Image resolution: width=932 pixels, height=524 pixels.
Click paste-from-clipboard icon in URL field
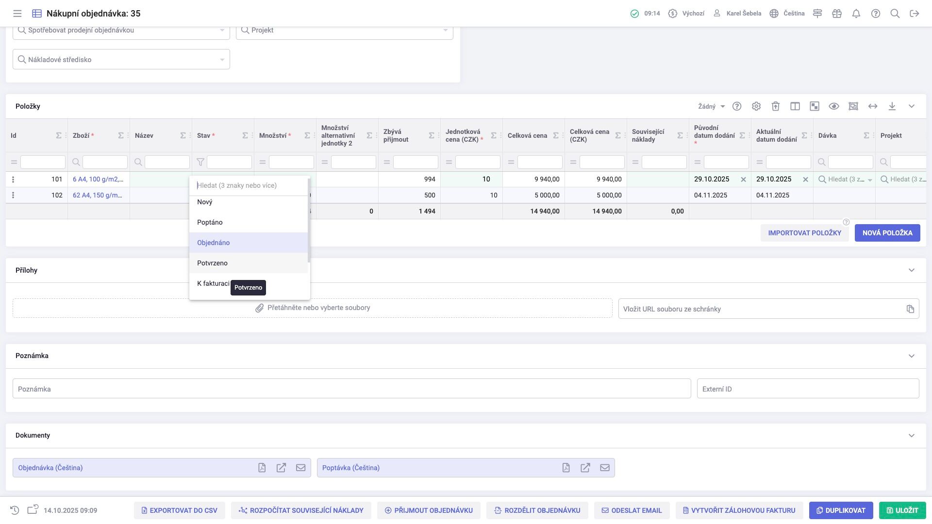910,309
